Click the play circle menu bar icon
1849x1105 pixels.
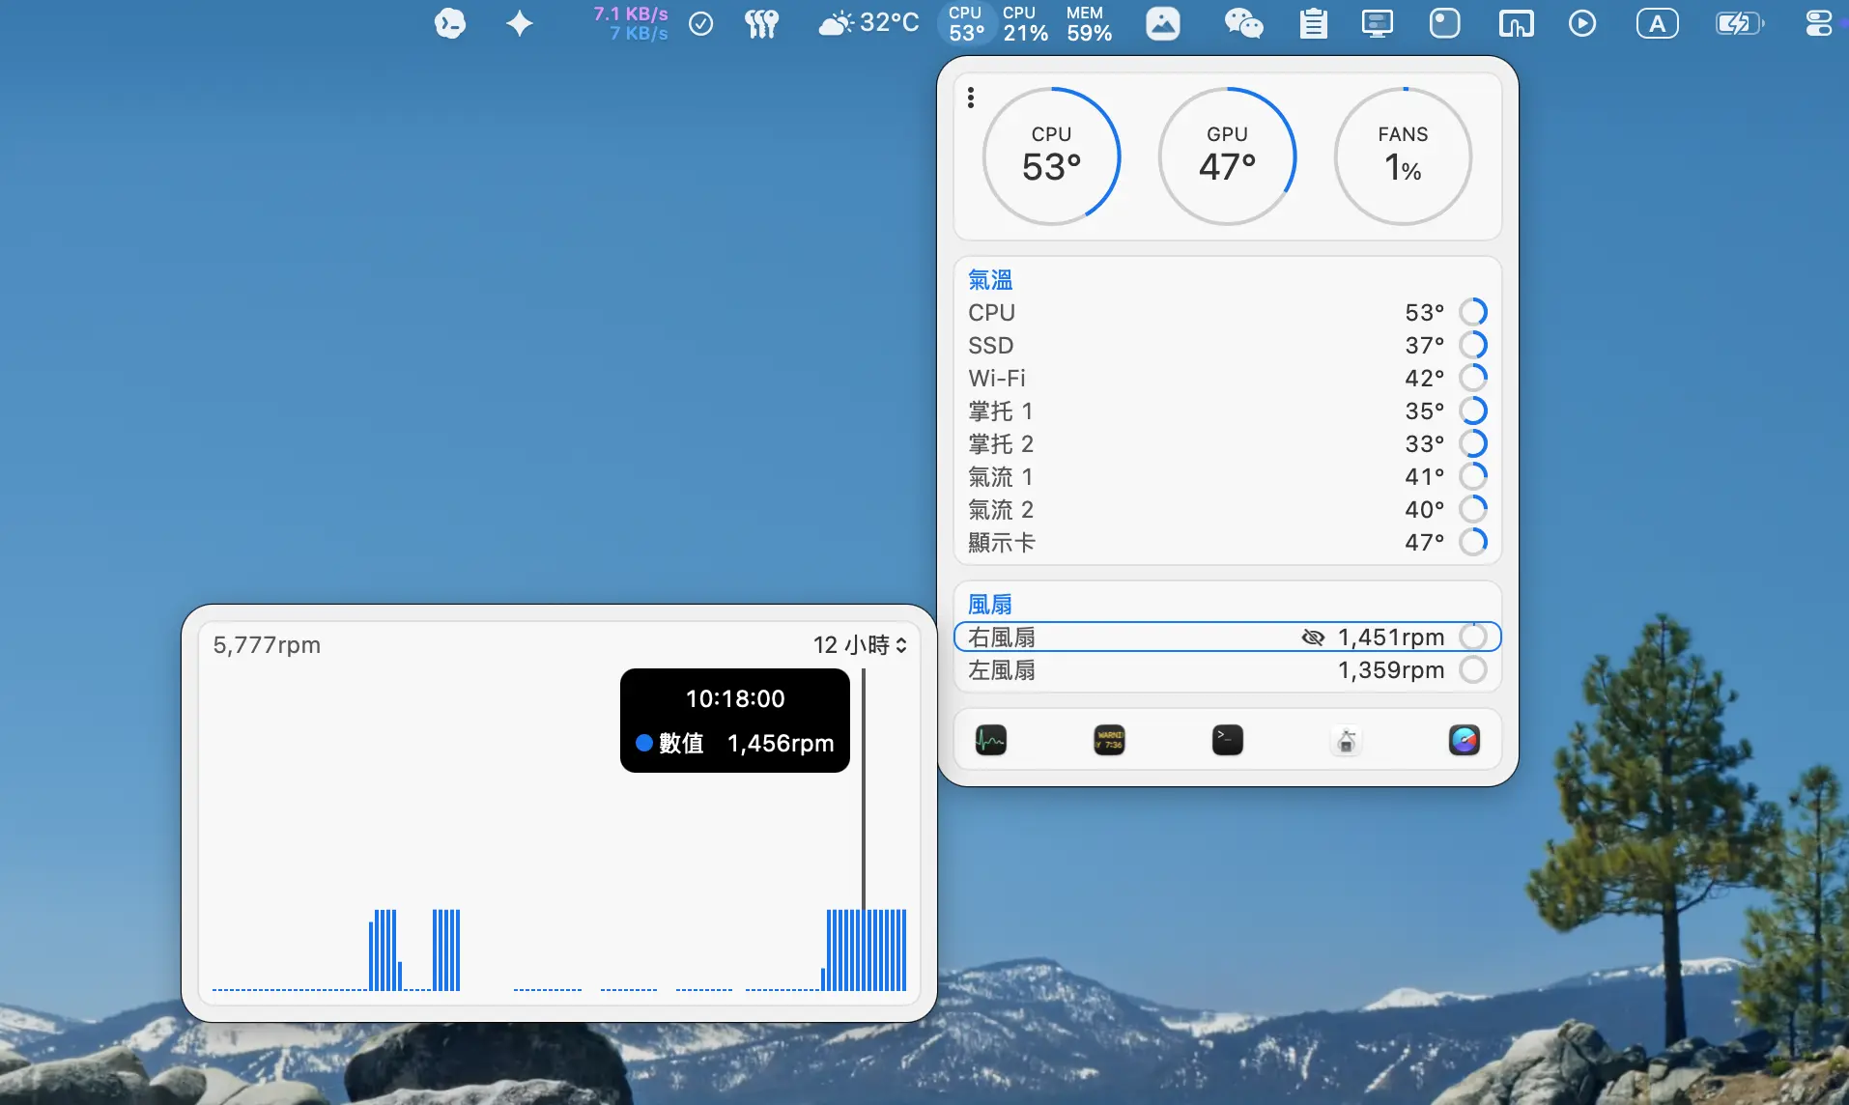click(x=1582, y=23)
